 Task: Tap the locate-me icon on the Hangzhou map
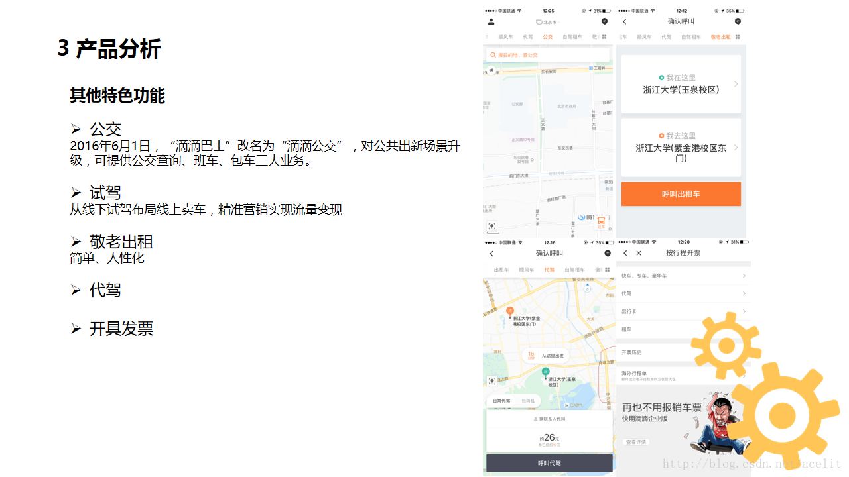(491, 381)
